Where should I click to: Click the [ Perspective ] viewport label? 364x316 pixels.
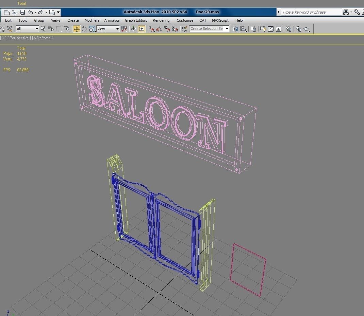pos(19,38)
